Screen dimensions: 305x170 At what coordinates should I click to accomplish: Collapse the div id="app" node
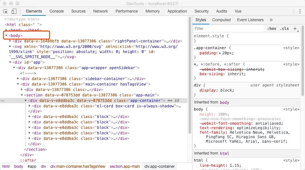[x=10, y=62]
